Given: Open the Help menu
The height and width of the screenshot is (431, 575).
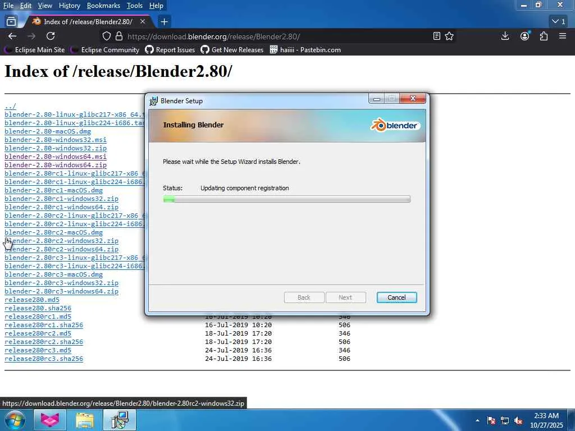Looking at the screenshot, I should pyautogui.click(x=156, y=6).
